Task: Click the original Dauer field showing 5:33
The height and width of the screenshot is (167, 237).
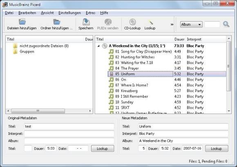Action: pos(51,148)
